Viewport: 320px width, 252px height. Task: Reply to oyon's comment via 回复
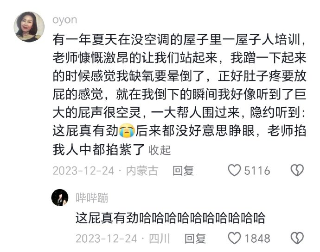tap(183, 170)
